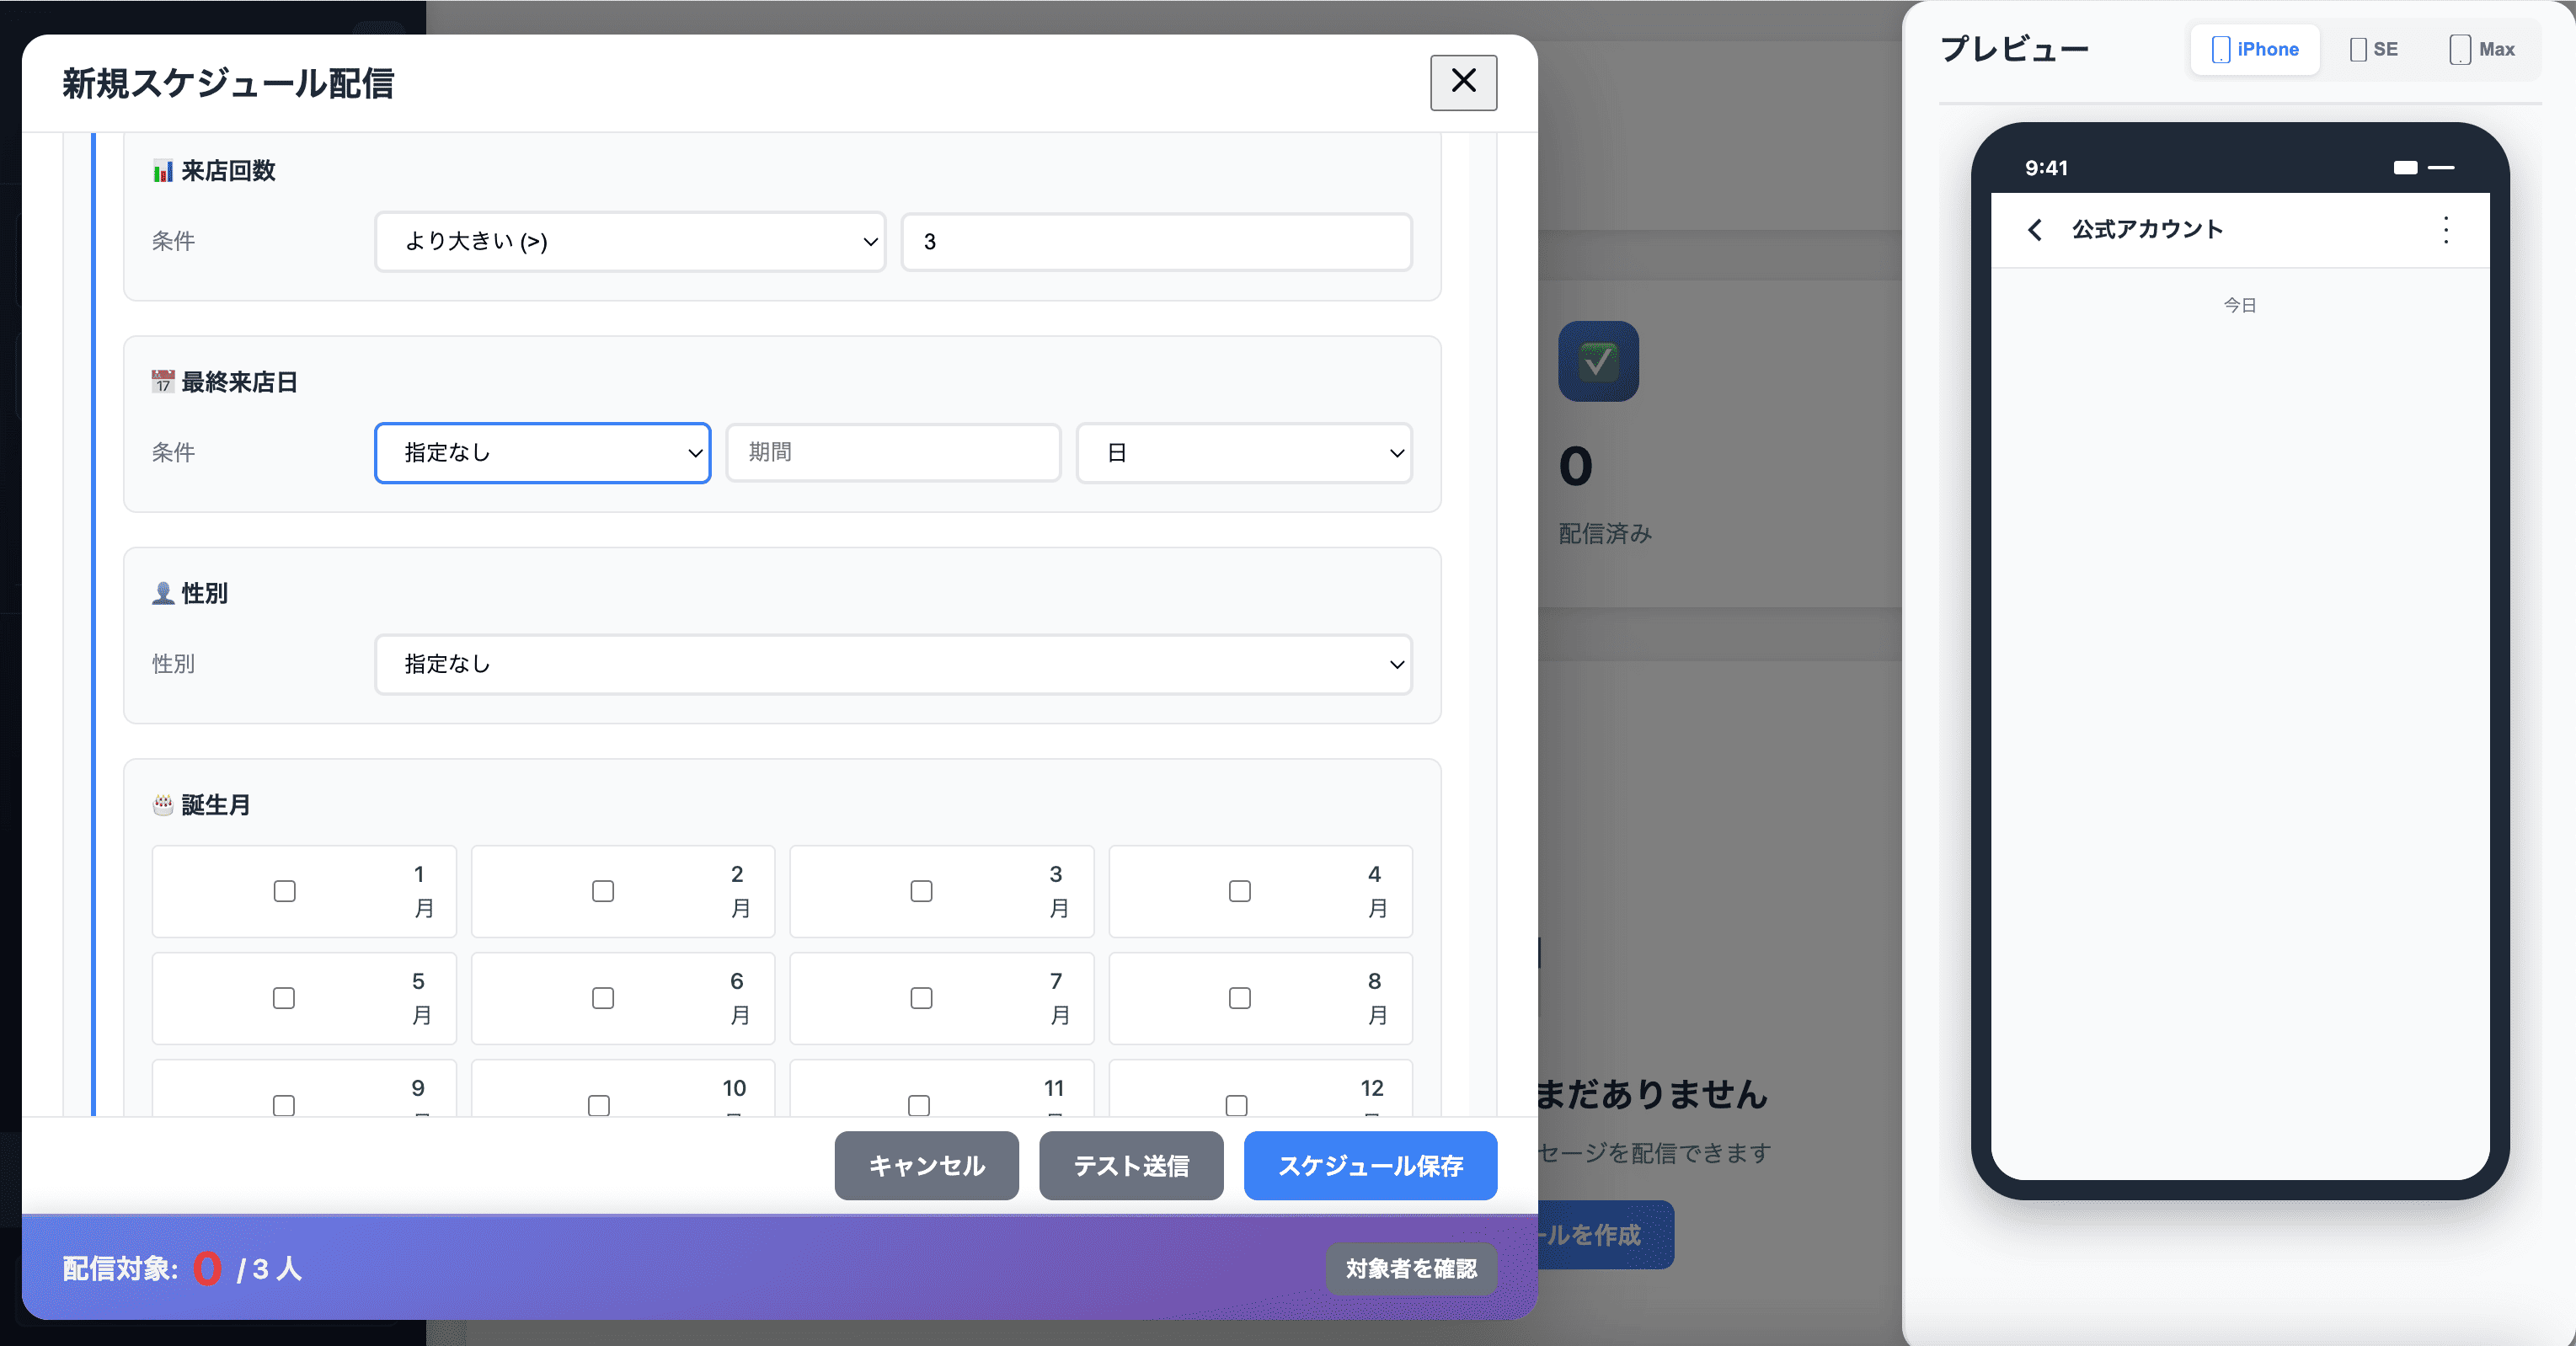Click the 対象者を確認 button
This screenshot has height=1346, width=2576.
[x=1411, y=1269]
